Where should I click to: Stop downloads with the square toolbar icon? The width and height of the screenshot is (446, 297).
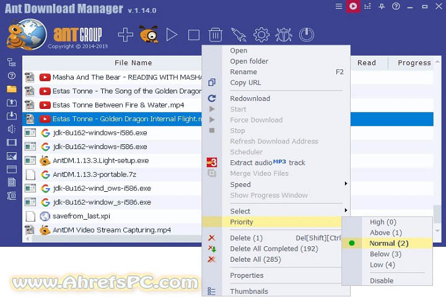click(194, 35)
